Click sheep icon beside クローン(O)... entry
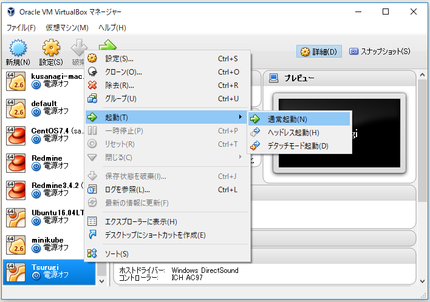 (92, 72)
